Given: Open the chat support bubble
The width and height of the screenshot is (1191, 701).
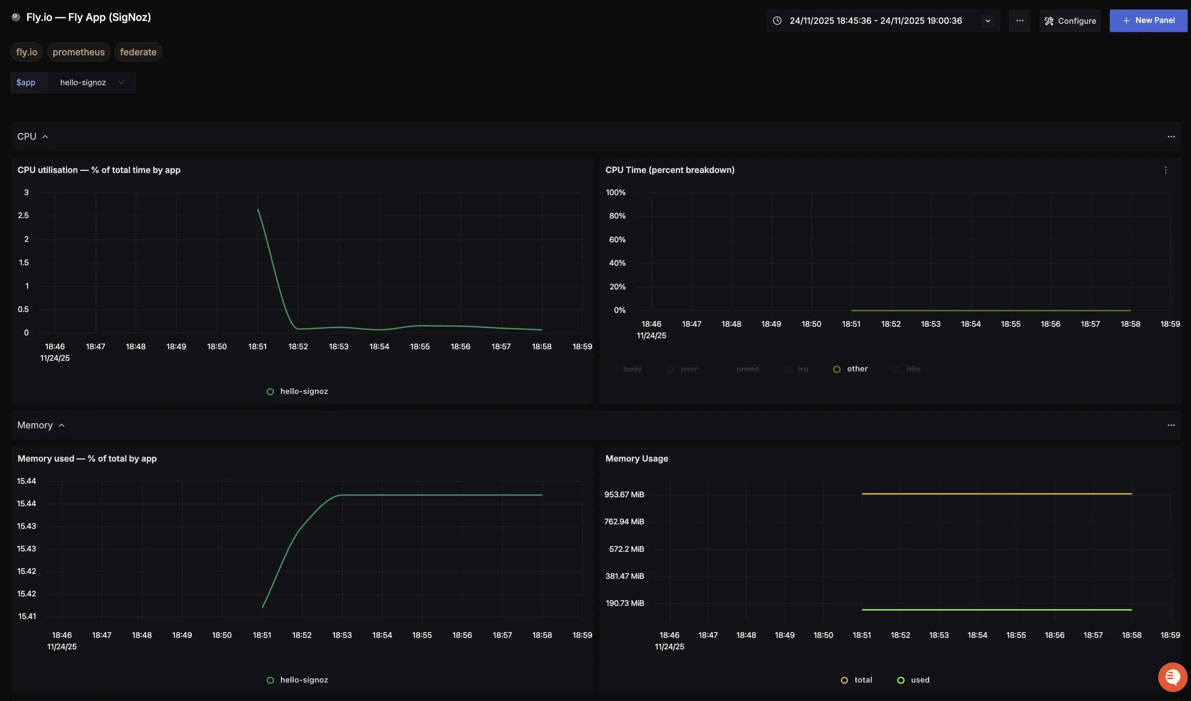Looking at the screenshot, I should tap(1173, 677).
